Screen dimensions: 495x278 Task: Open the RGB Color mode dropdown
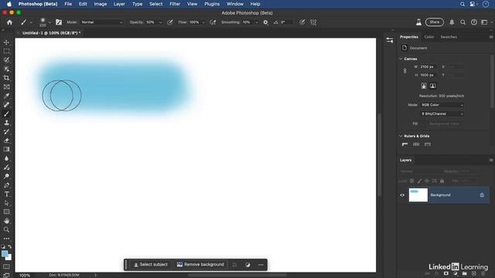pyautogui.click(x=442, y=105)
